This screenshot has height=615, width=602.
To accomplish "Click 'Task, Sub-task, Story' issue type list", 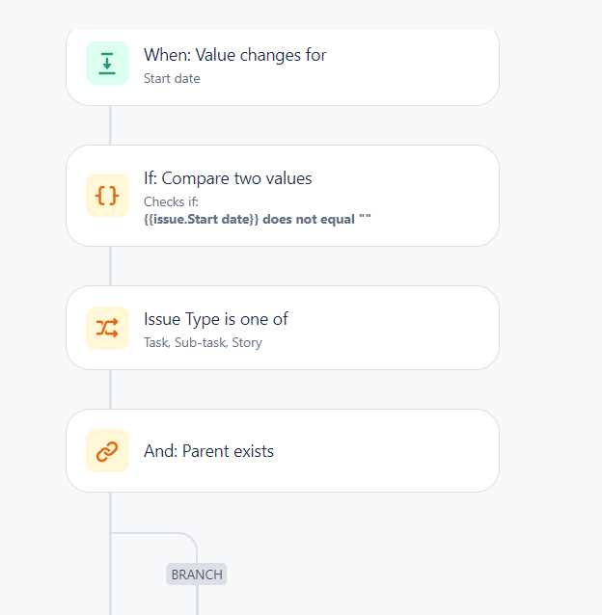I will (203, 342).
